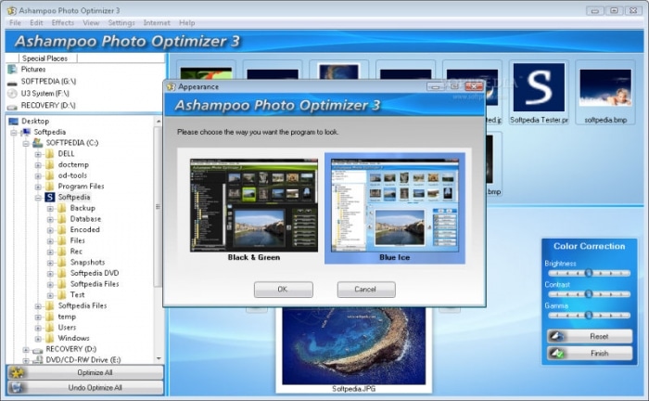Select the Softpedia Files subfolder under Softpedia

(x=95, y=284)
